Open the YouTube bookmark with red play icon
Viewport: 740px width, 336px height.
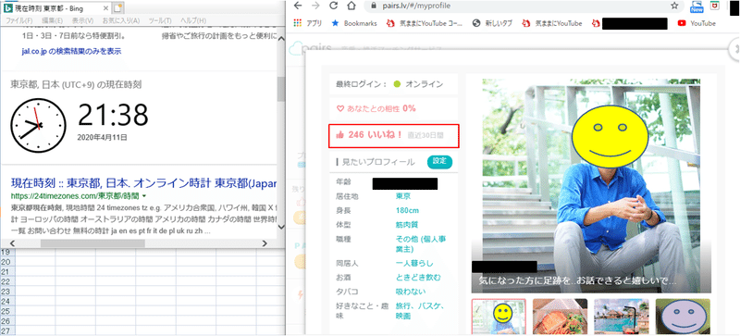click(x=697, y=23)
